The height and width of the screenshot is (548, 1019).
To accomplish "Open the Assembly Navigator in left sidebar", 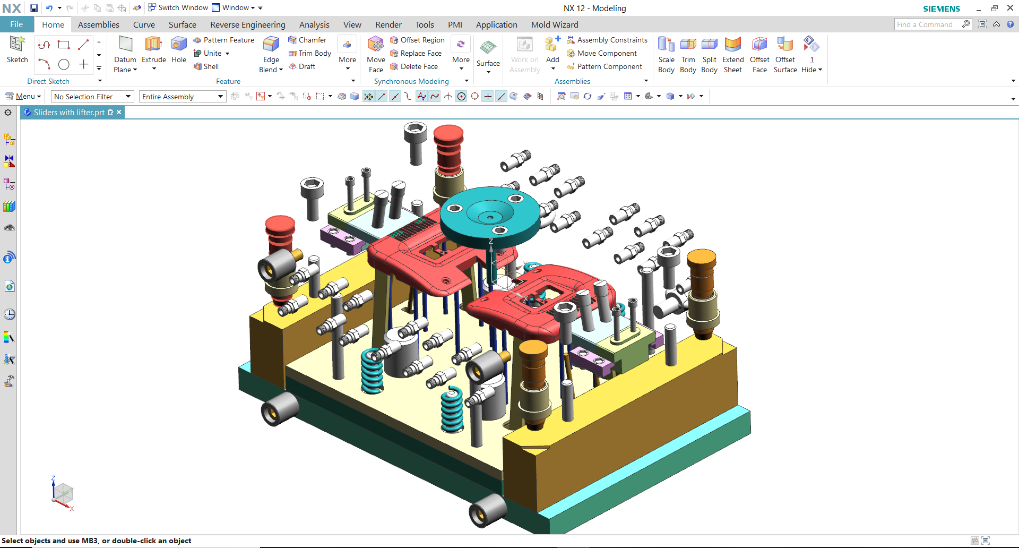I will point(9,139).
